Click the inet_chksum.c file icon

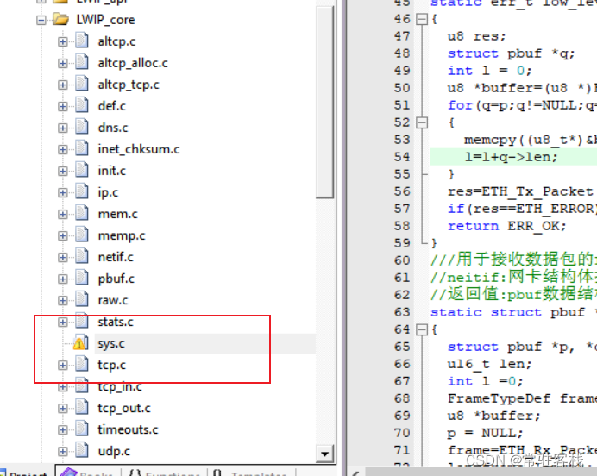(x=82, y=148)
